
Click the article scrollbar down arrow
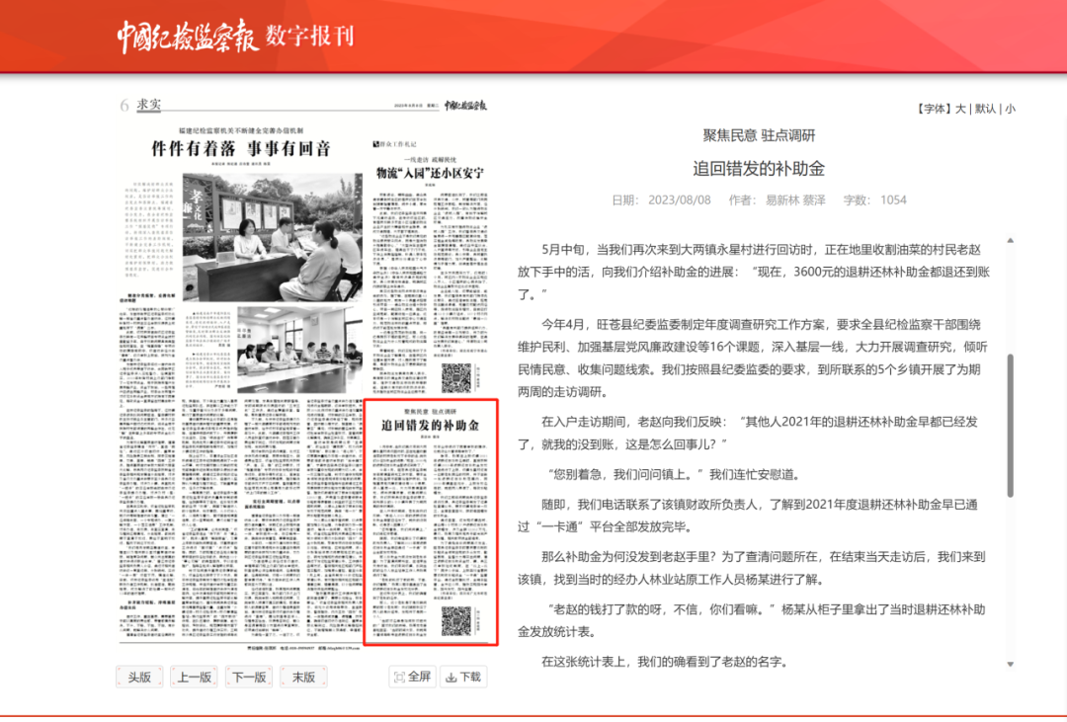click(x=1010, y=664)
